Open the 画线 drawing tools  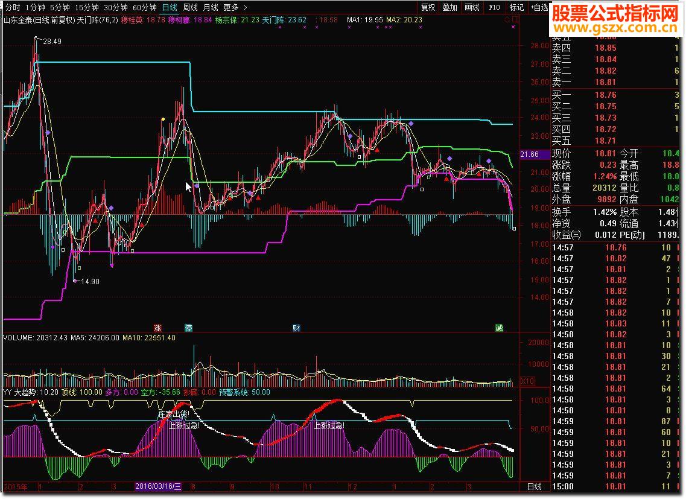pyautogui.click(x=472, y=7)
